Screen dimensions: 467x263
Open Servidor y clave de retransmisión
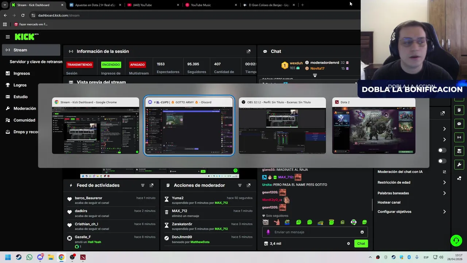click(36, 62)
